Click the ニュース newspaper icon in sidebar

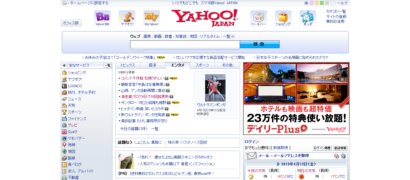[x=64, y=99]
